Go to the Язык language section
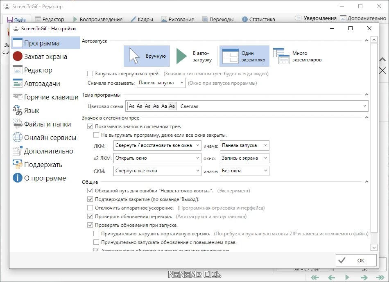The height and width of the screenshot is (282, 389). point(45,111)
